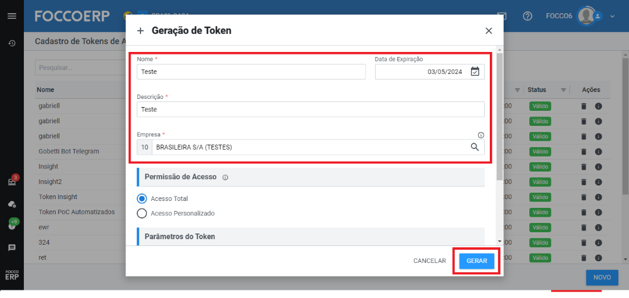The height and width of the screenshot is (298, 629).
Task: Click the Insight row name
Action: pos(48,167)
